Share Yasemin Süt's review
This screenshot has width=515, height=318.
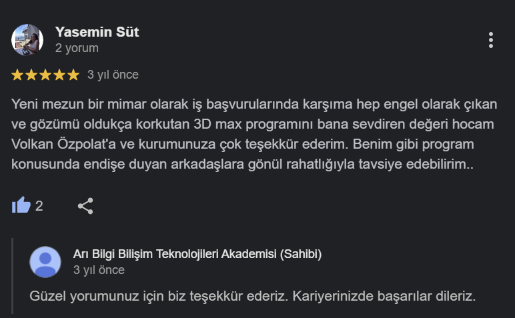pyautogui.click(x=85, y=205)
